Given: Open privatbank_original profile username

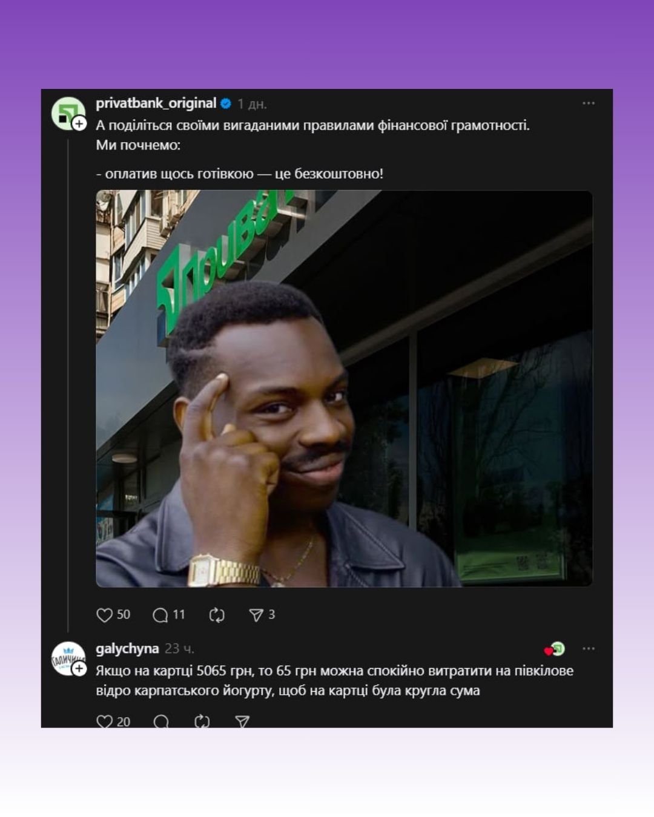Looking at the screenshot, I should click(156, 103).
